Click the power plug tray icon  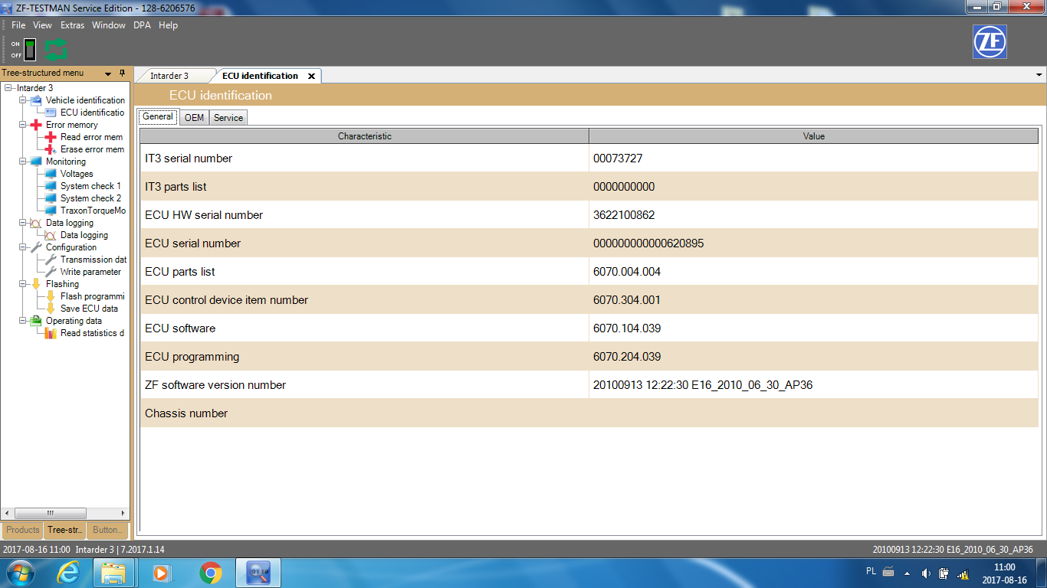coord(944,573)
